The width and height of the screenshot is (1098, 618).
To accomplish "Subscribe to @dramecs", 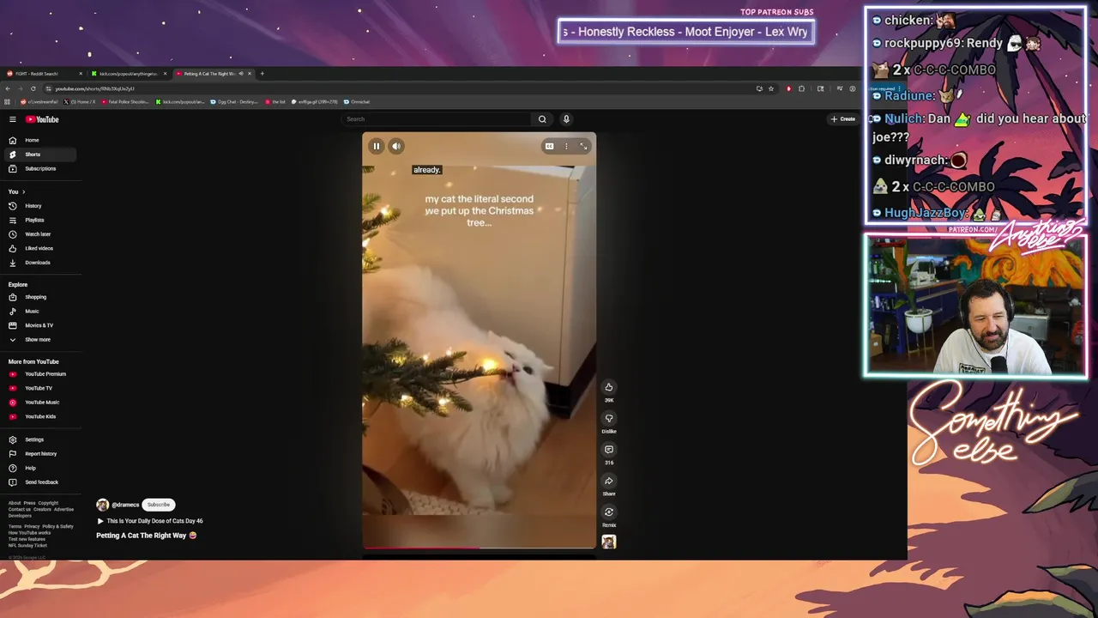I will click(159, 505).
